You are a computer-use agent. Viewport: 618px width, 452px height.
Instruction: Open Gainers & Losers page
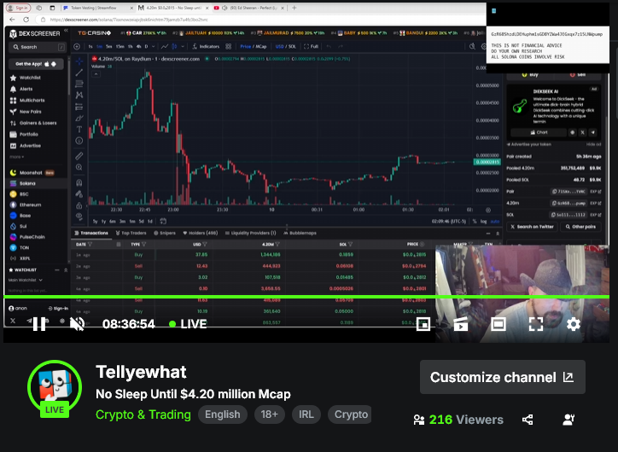click(33, 123)
